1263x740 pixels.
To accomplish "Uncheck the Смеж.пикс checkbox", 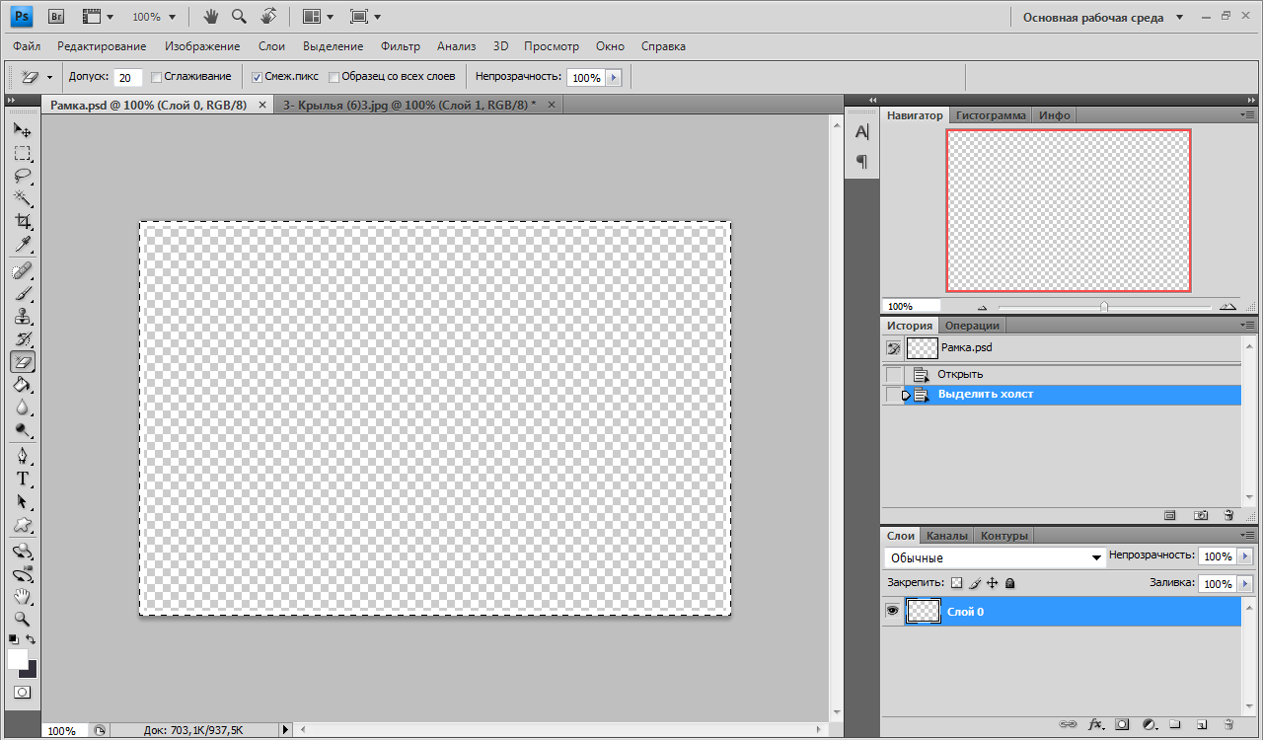I will click(257, 77).
